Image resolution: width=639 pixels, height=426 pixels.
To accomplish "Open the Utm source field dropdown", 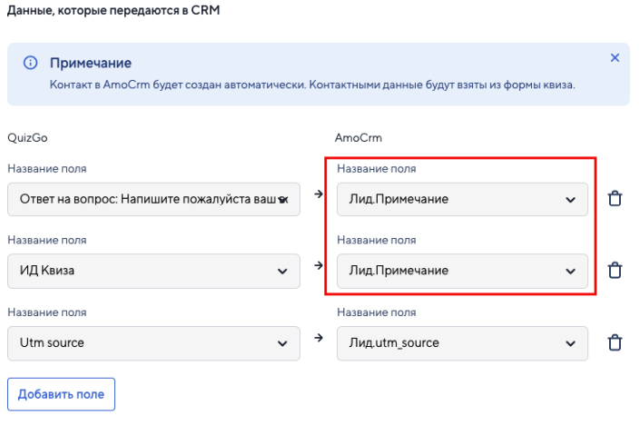I will 153,342.
